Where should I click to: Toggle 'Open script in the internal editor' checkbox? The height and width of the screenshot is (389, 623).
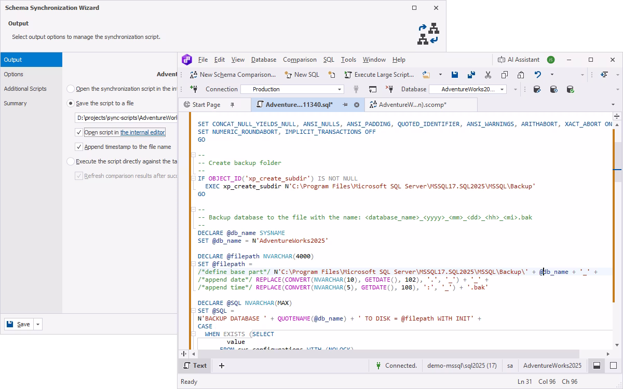click(x=79, y=132)
